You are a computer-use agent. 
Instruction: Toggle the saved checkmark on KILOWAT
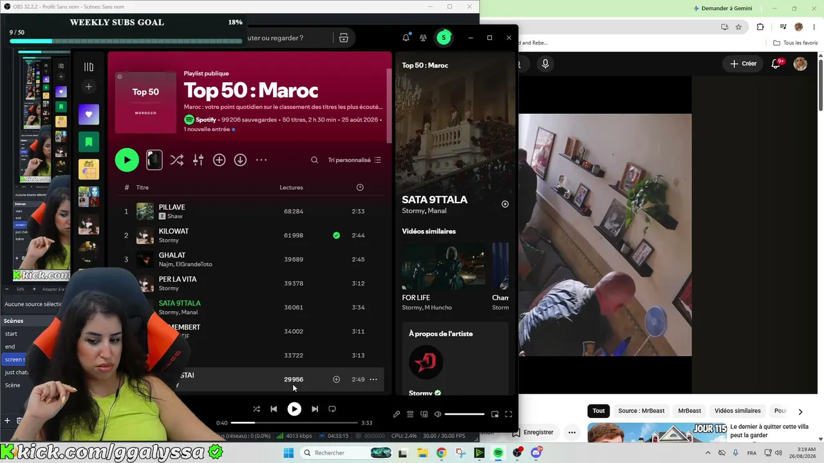[336, 235]
